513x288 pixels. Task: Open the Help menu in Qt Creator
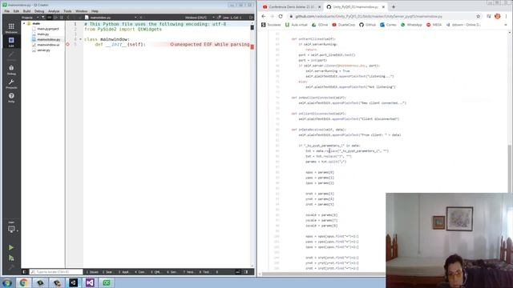(95, 11)
